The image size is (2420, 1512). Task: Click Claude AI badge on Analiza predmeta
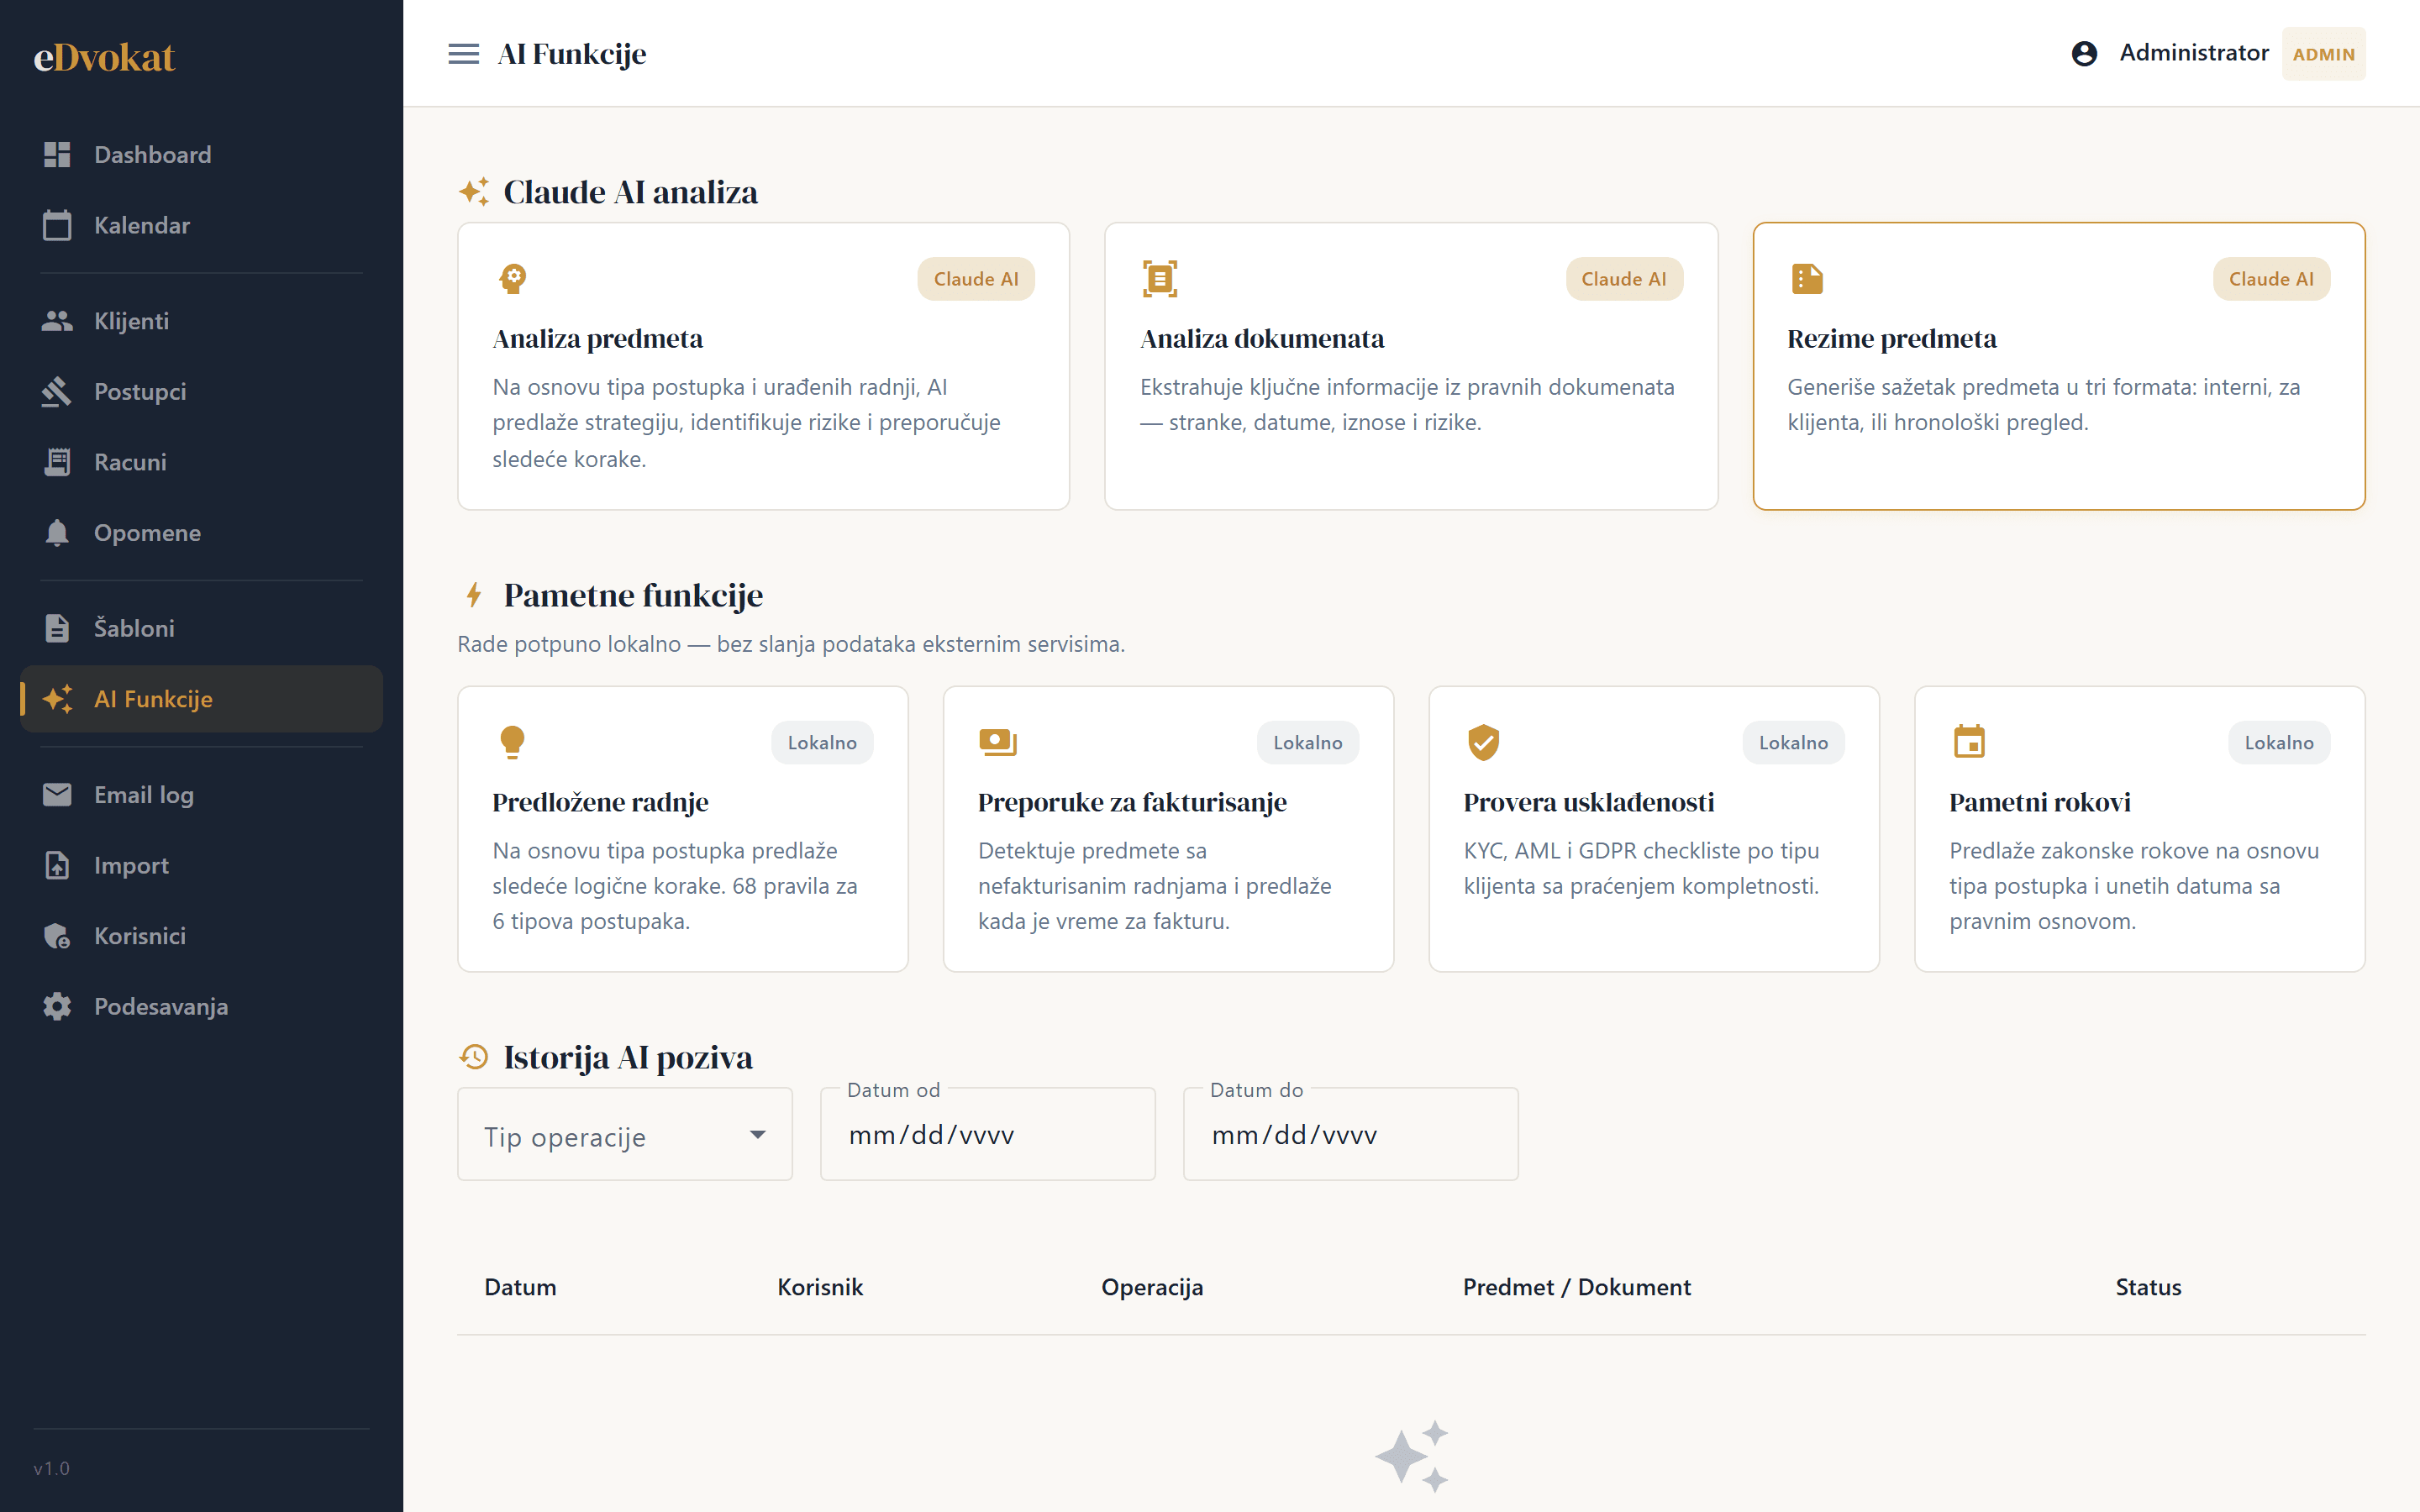[976, 279]
